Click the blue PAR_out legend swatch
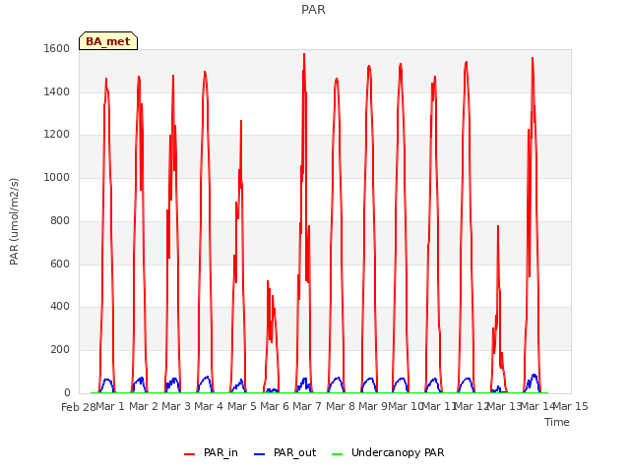The width and height of the screenshot is (630, 472). click(259, 454)
